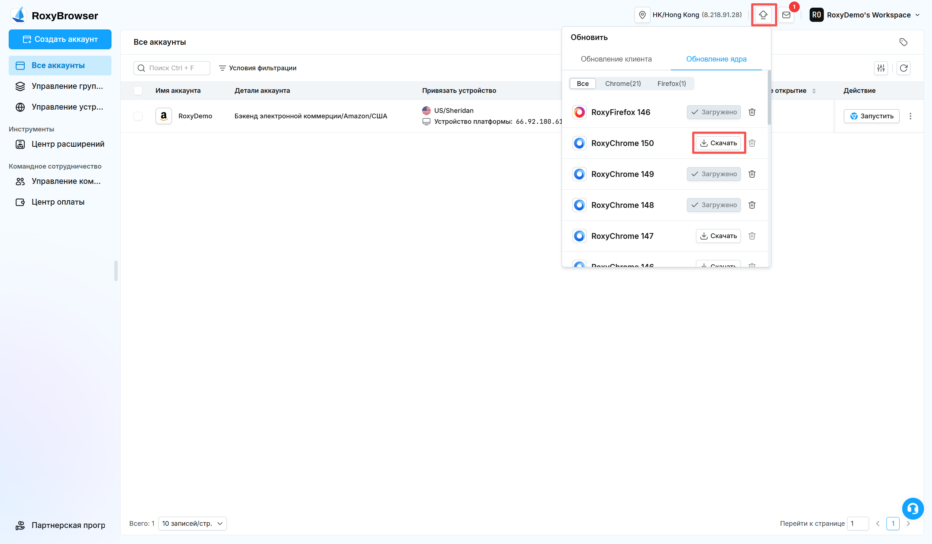Viewport: 932px width, 544px height.
Task: Open the 10 записей/стр. page size dropdown
Action: (192, 524)
